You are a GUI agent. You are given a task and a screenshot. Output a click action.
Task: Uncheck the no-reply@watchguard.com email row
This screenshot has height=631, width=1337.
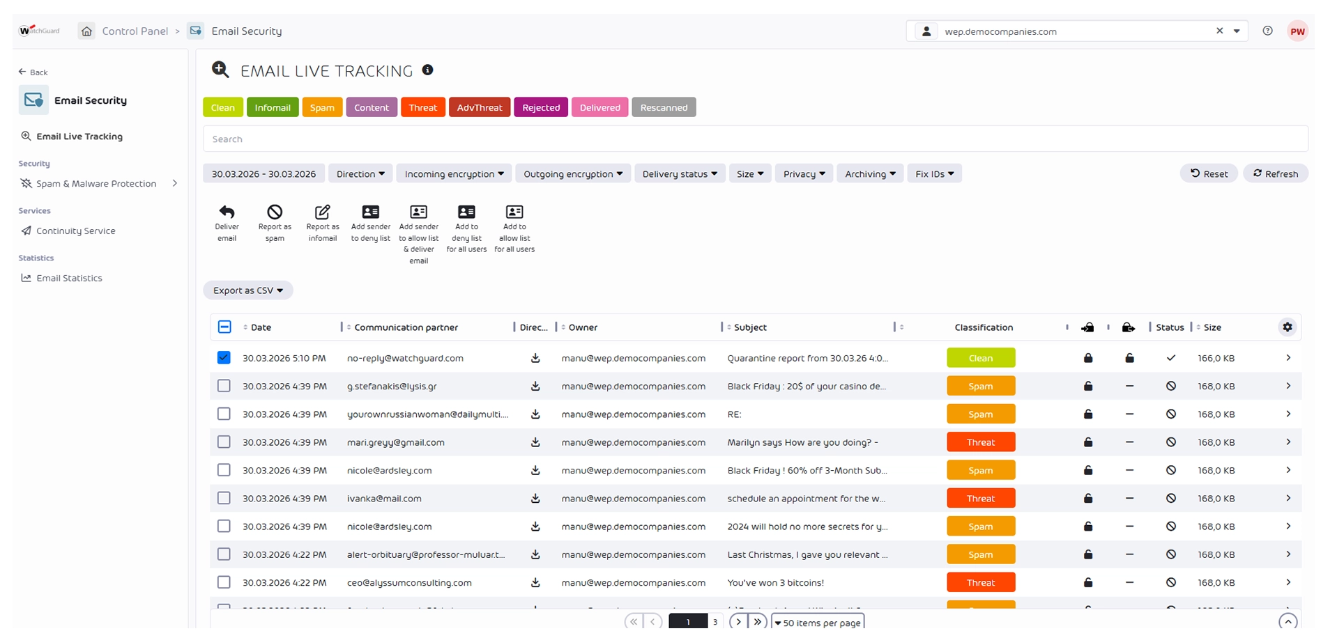pyautogui.click(x=224, y=358)
